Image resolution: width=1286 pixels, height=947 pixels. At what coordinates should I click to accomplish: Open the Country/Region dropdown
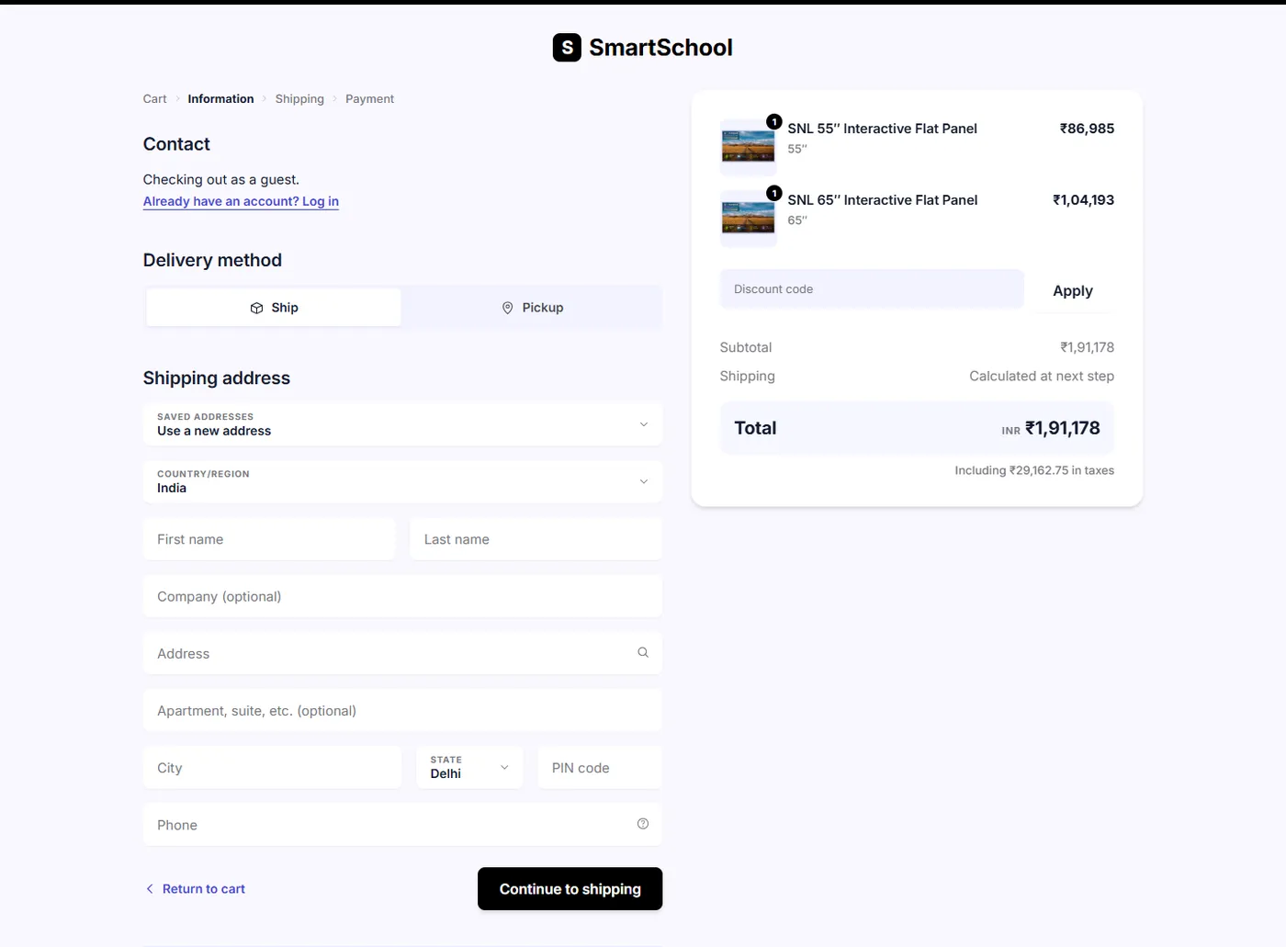(x=402, y=481)
